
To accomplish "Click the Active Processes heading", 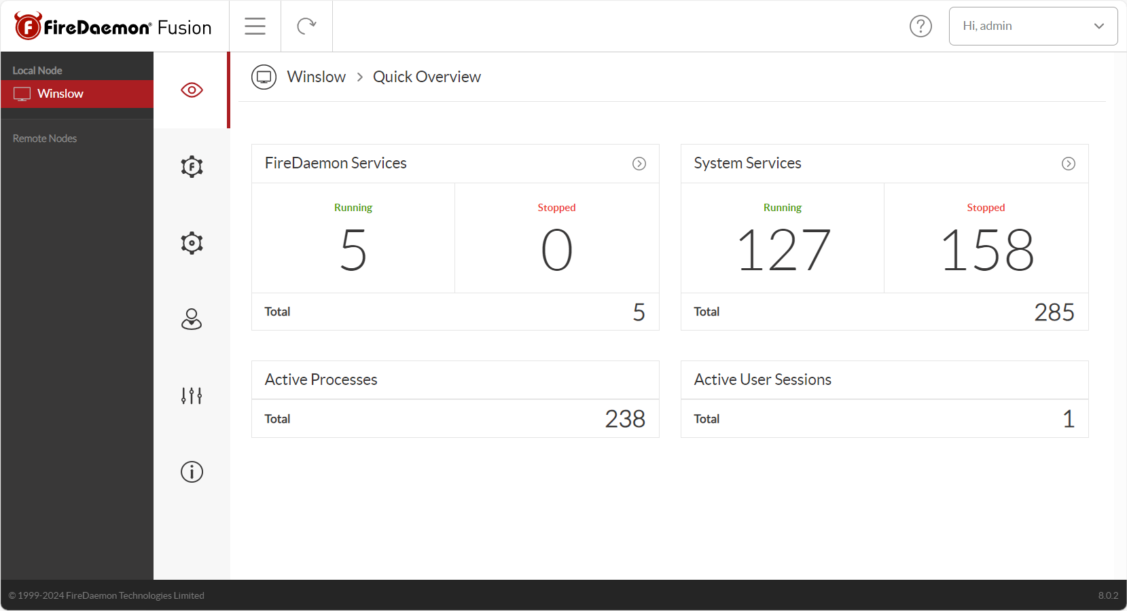I will [321, 379].
